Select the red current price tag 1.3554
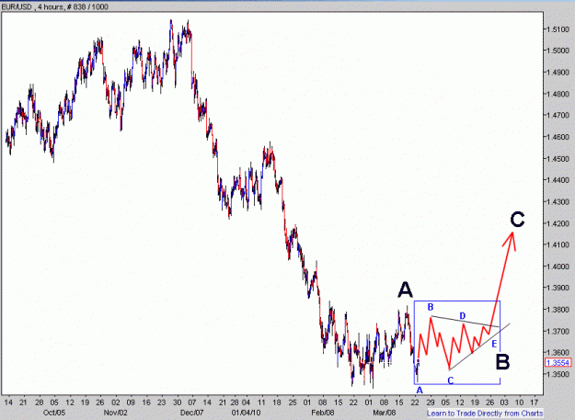Viewport: 575px width, 420px height. pyautogui.click(x=558, y=362)
